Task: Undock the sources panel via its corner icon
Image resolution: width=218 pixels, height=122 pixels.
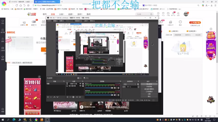Action: click(x=83, y=81)
